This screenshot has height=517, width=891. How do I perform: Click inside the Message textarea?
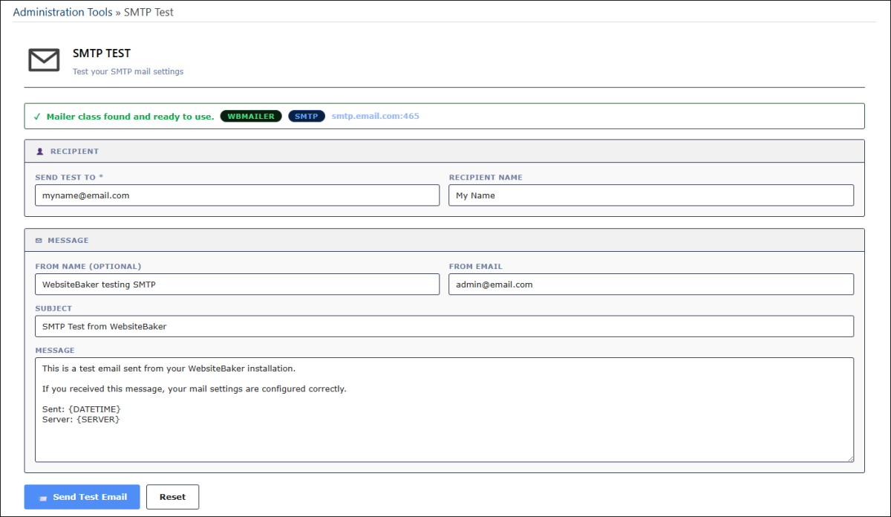tap(444, 438)
